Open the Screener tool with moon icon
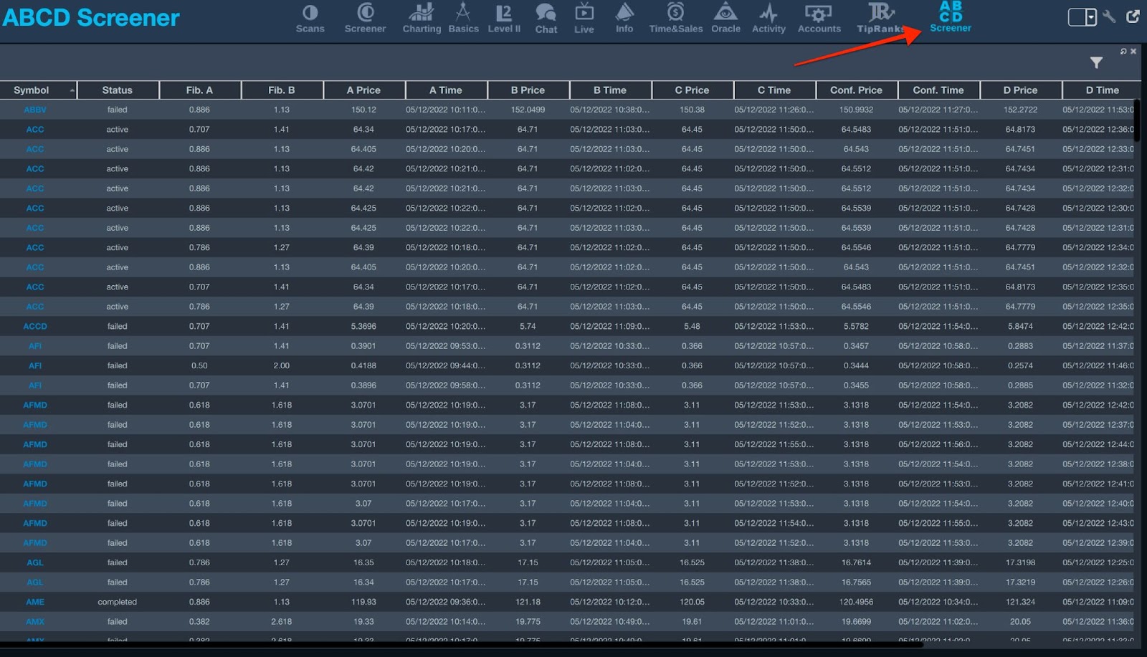Screen dimensions: 1147x657 [x=365, y=19]
